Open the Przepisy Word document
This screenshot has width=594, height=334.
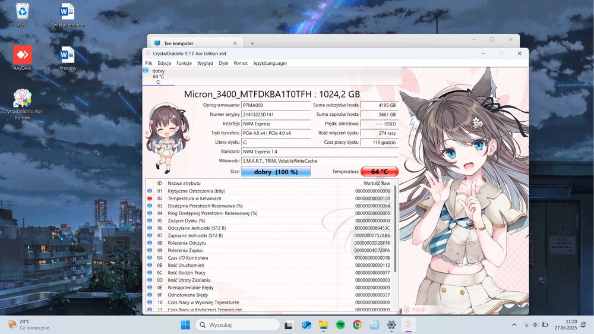(68, 58)
